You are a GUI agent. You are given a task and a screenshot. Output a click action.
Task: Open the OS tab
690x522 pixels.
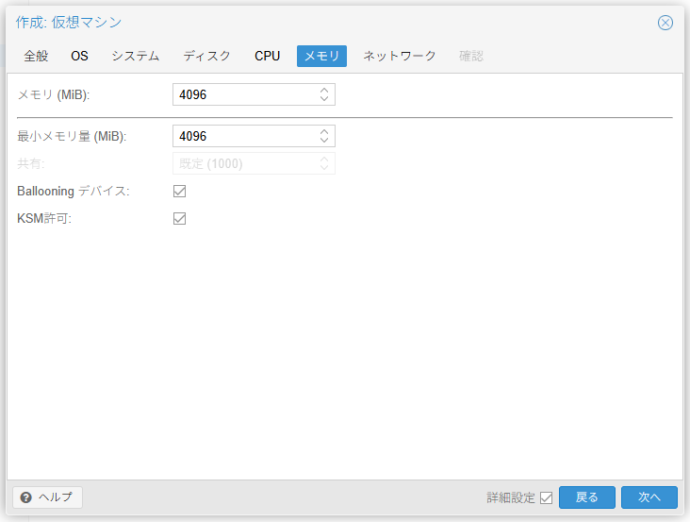tap(79, 56)
